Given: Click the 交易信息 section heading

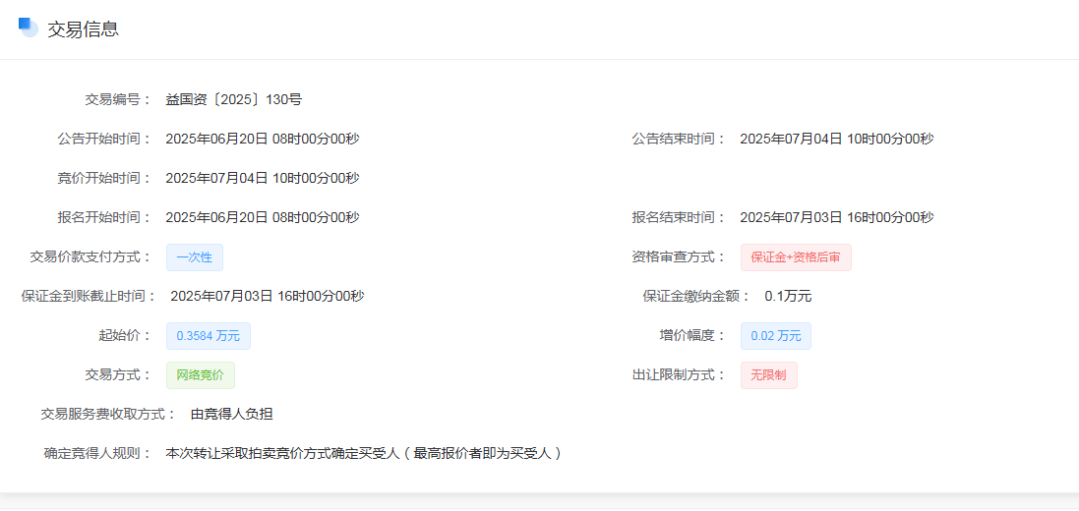Looking at the screenshot, I should (x=83, y=29).
